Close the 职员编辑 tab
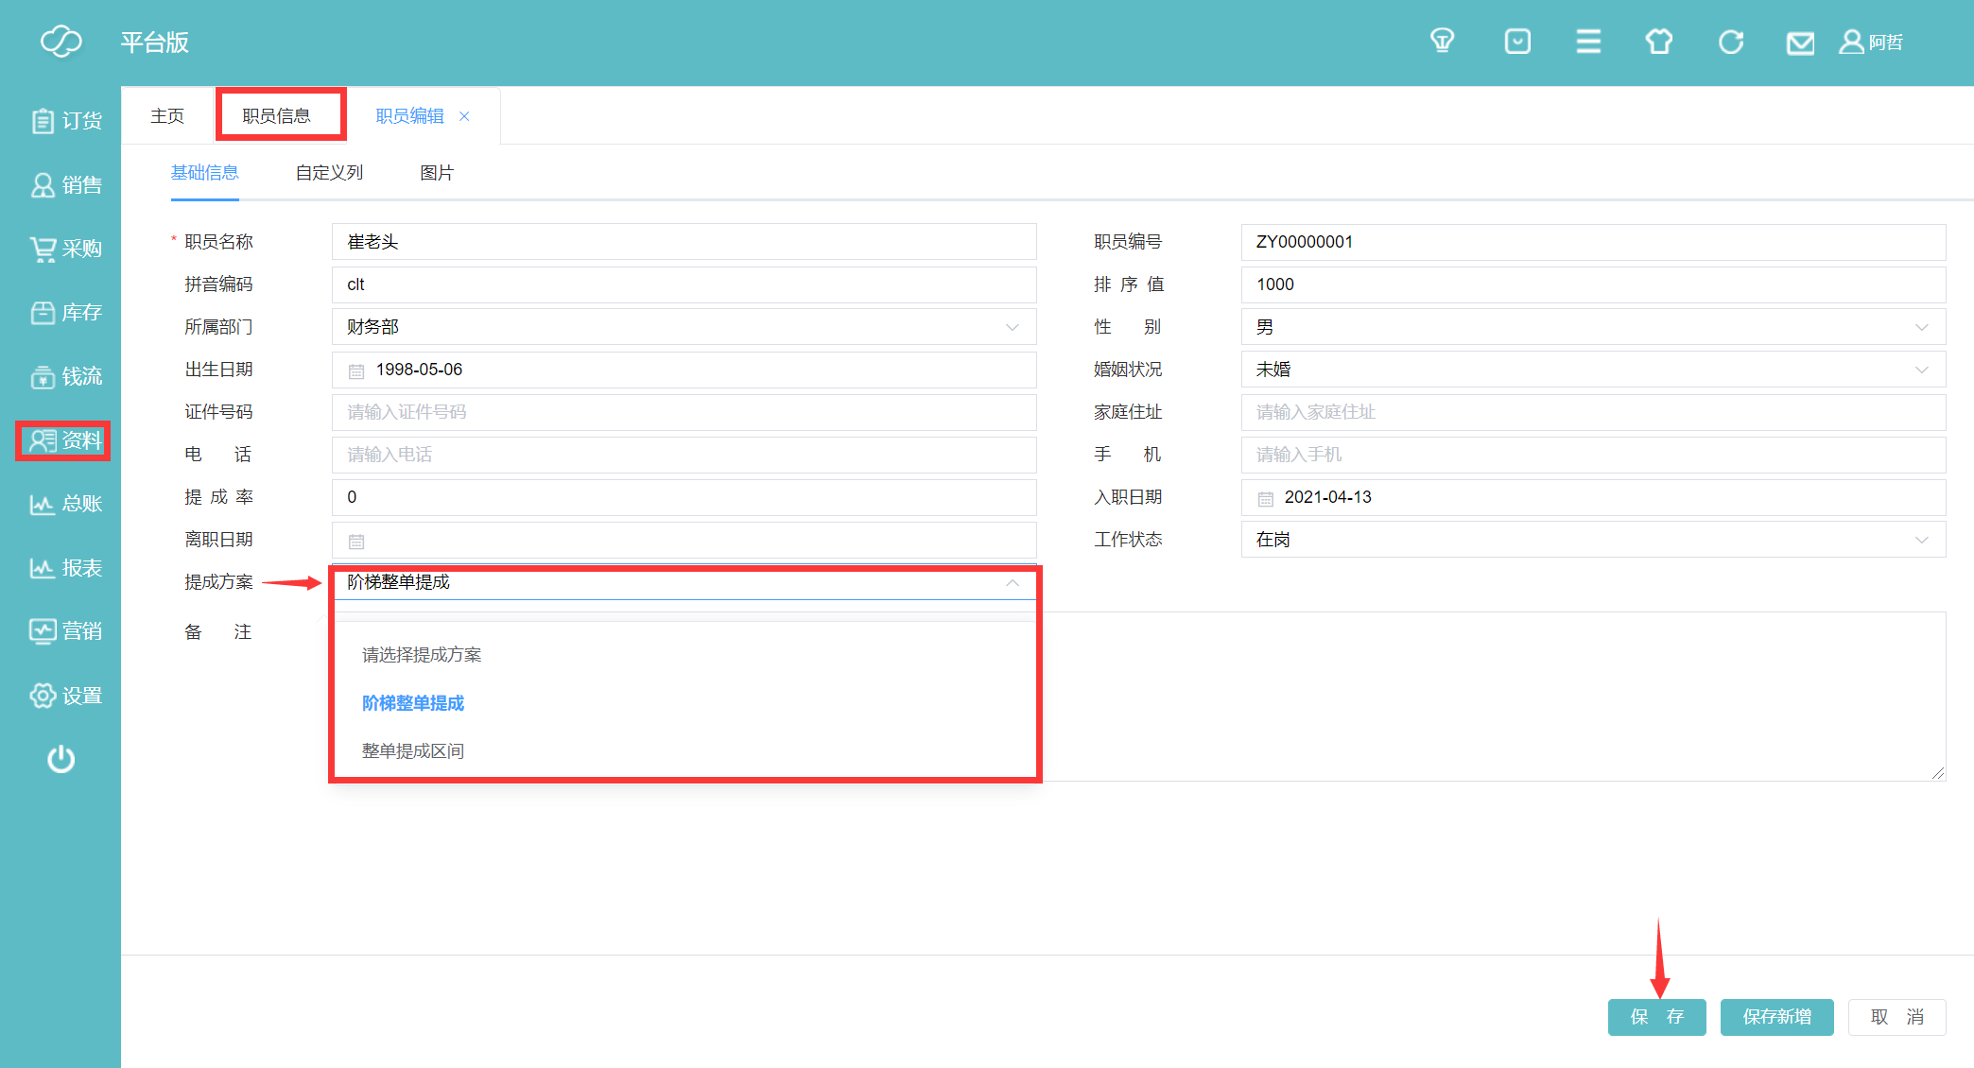The image size is (1974, 1068). [464, 116]
